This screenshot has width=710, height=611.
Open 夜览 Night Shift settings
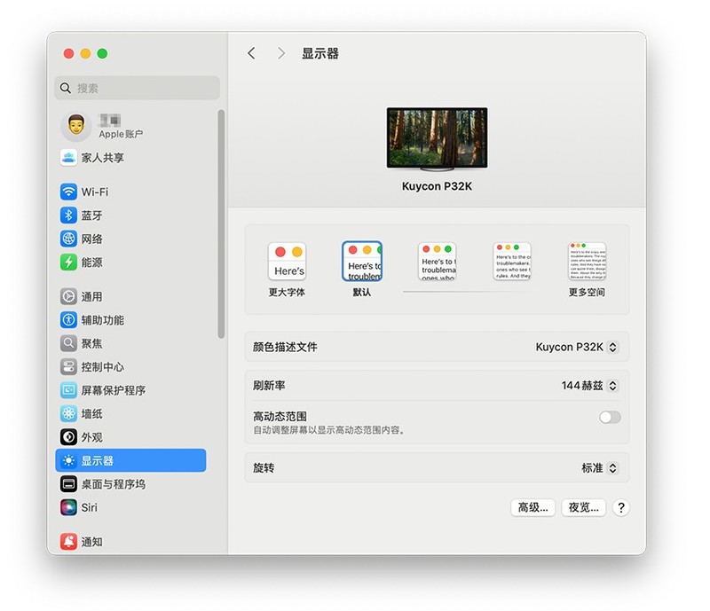tap(583, 507)
